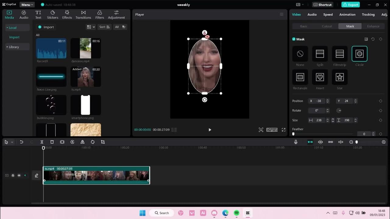Toggle the mask Position keyframe diamond
This screenshot has width=390, height=219.
point(381,101)
